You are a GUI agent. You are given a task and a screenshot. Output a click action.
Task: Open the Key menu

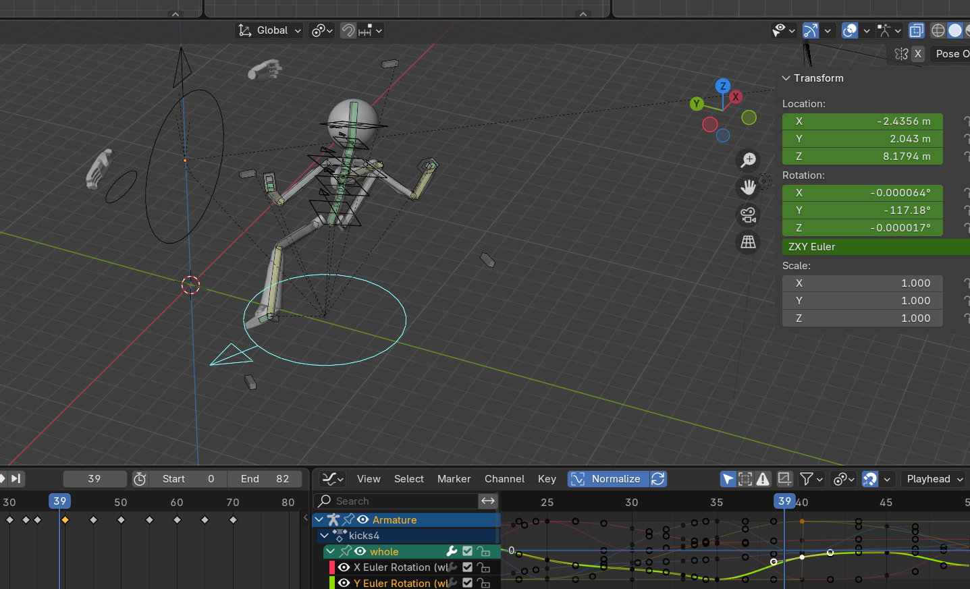pos(547,479)
